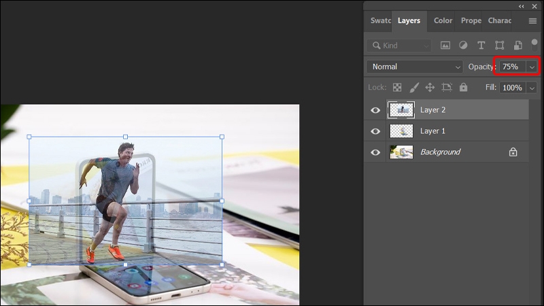Screen dimensions: 544x306
Task: Click the bottom-center transform handle
Action: (x=126, y=265)
